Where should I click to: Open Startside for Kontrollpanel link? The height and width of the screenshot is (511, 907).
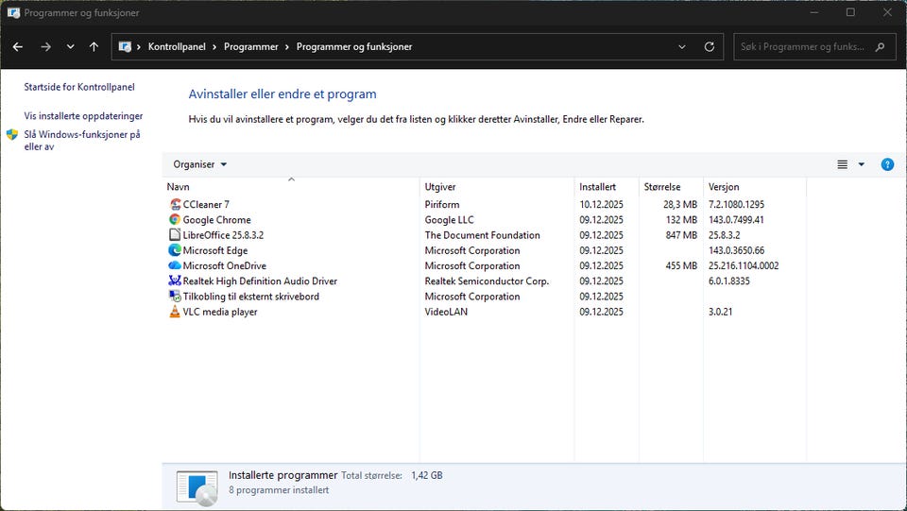click(x=79, y=87)
